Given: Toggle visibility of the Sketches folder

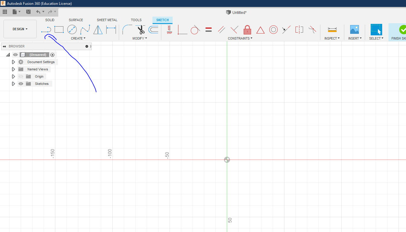Looking at the screenshot, I should pyautogui.click(x=21, y=84).
